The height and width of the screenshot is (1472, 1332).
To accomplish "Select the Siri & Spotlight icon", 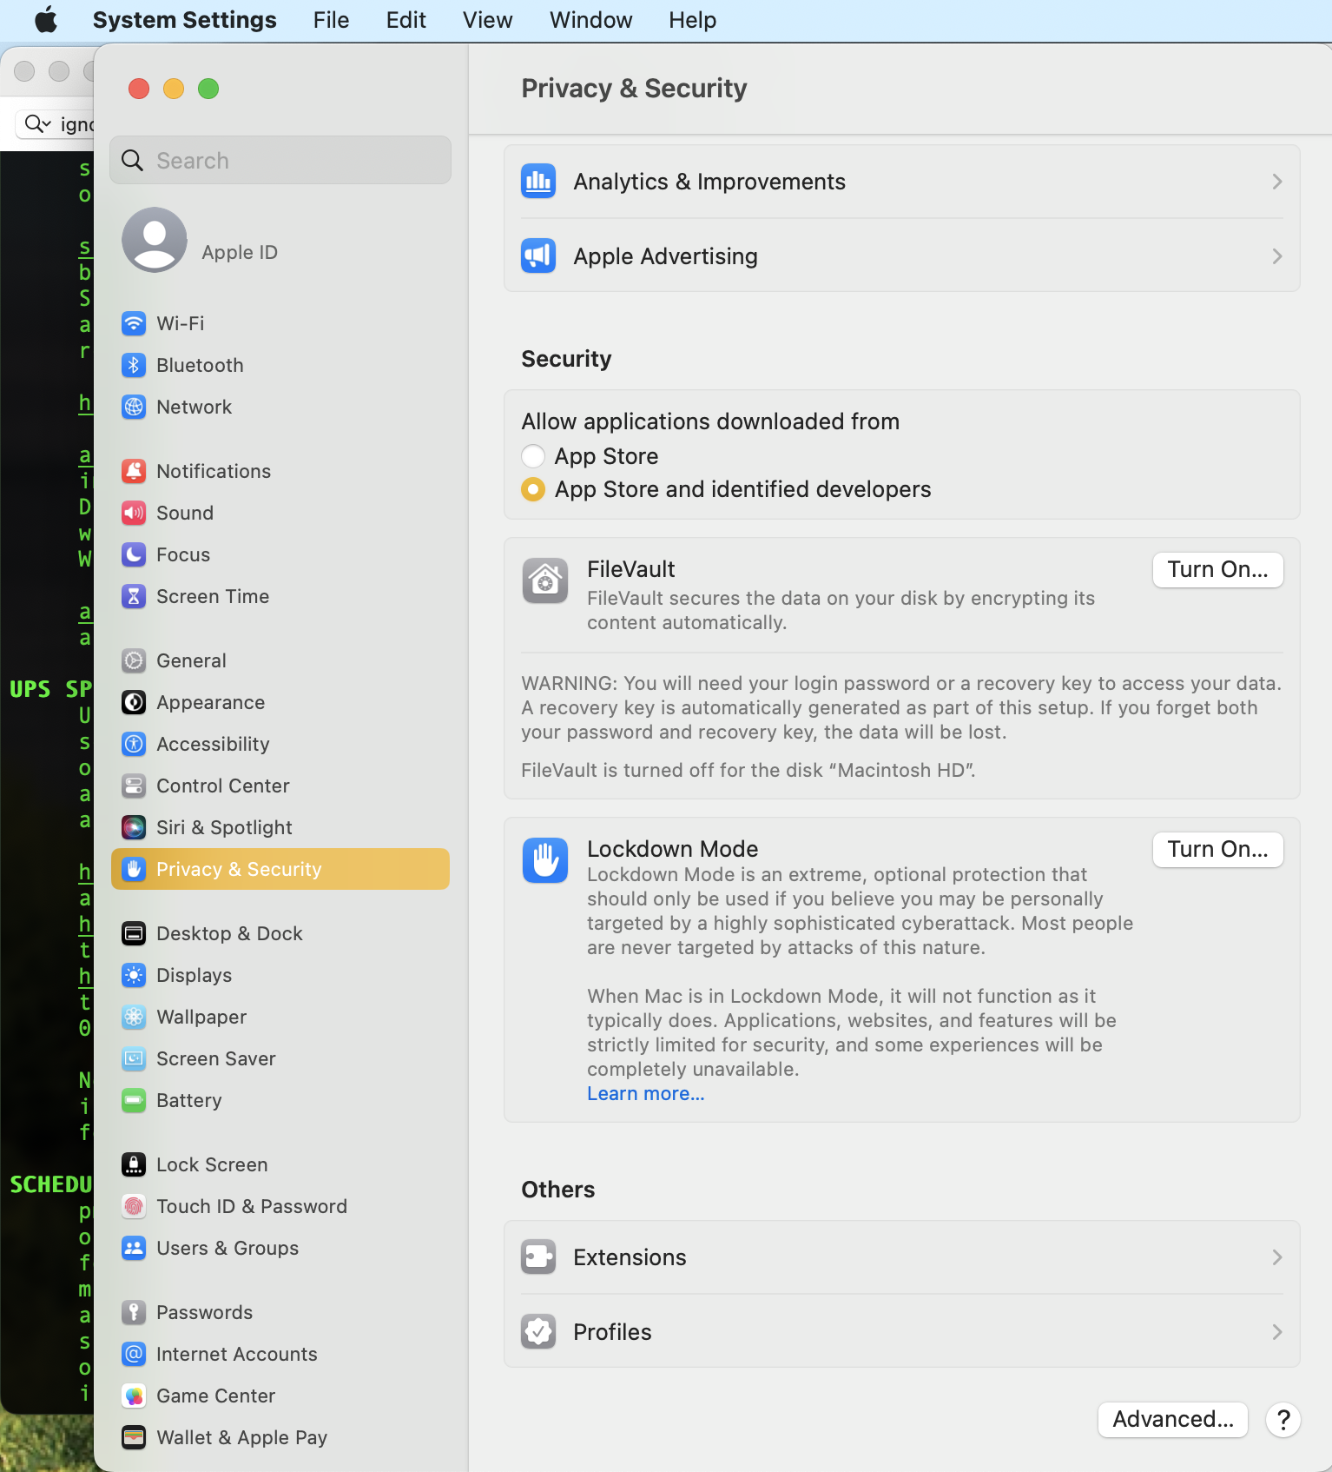I will pyautogui.click(x=134, y=827).
